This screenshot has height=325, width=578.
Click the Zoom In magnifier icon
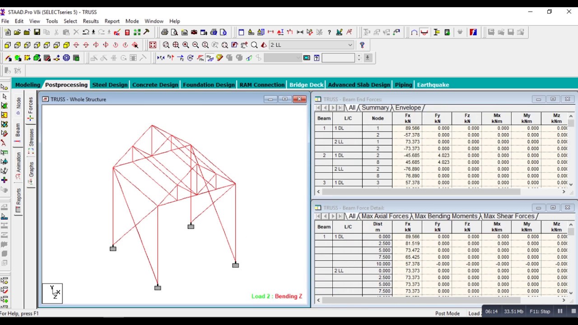(186, 45)
